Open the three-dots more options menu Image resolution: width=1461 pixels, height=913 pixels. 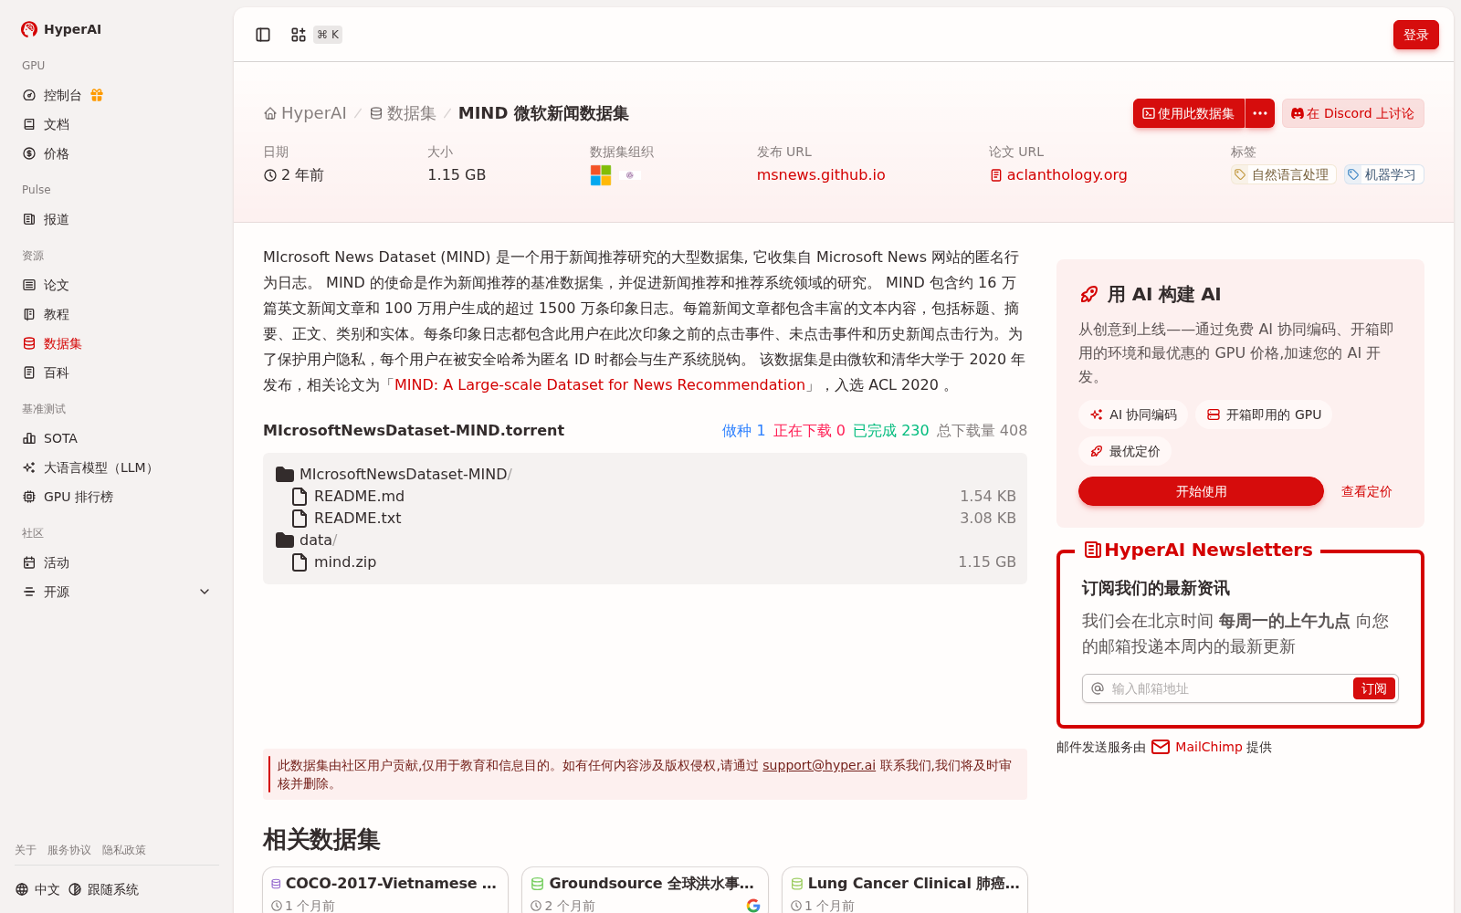click(1260, 113)
